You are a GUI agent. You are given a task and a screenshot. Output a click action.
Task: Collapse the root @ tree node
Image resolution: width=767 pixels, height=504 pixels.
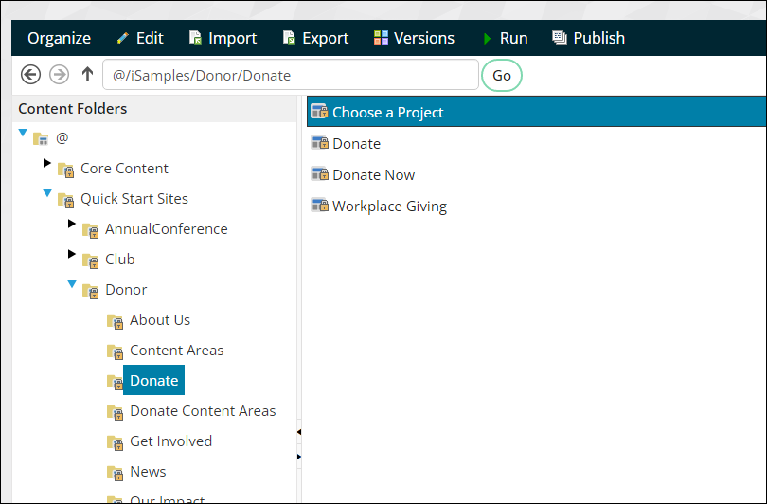(23, 133)
